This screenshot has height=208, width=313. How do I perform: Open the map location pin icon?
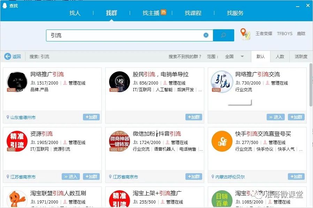coord(245,34)
